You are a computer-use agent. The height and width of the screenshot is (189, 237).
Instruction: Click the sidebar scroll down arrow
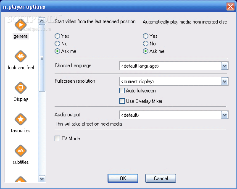(x=42, y=179)
